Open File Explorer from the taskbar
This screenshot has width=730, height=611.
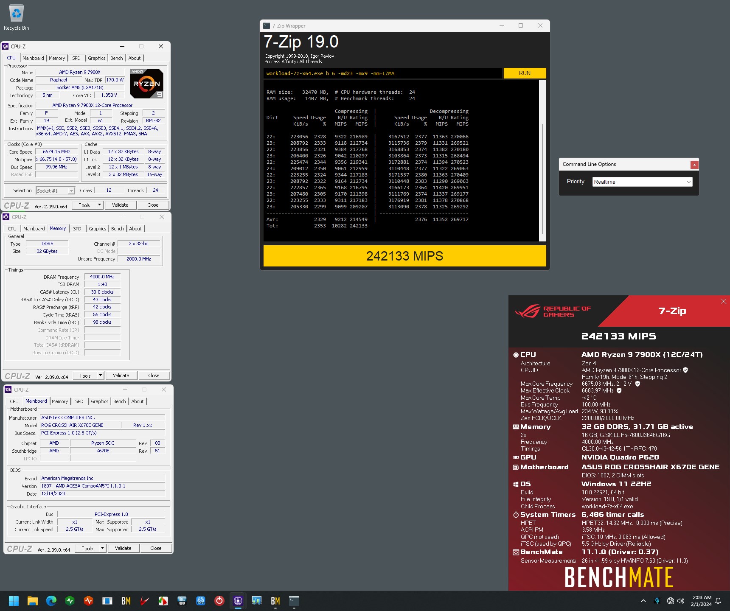[33, 601]
